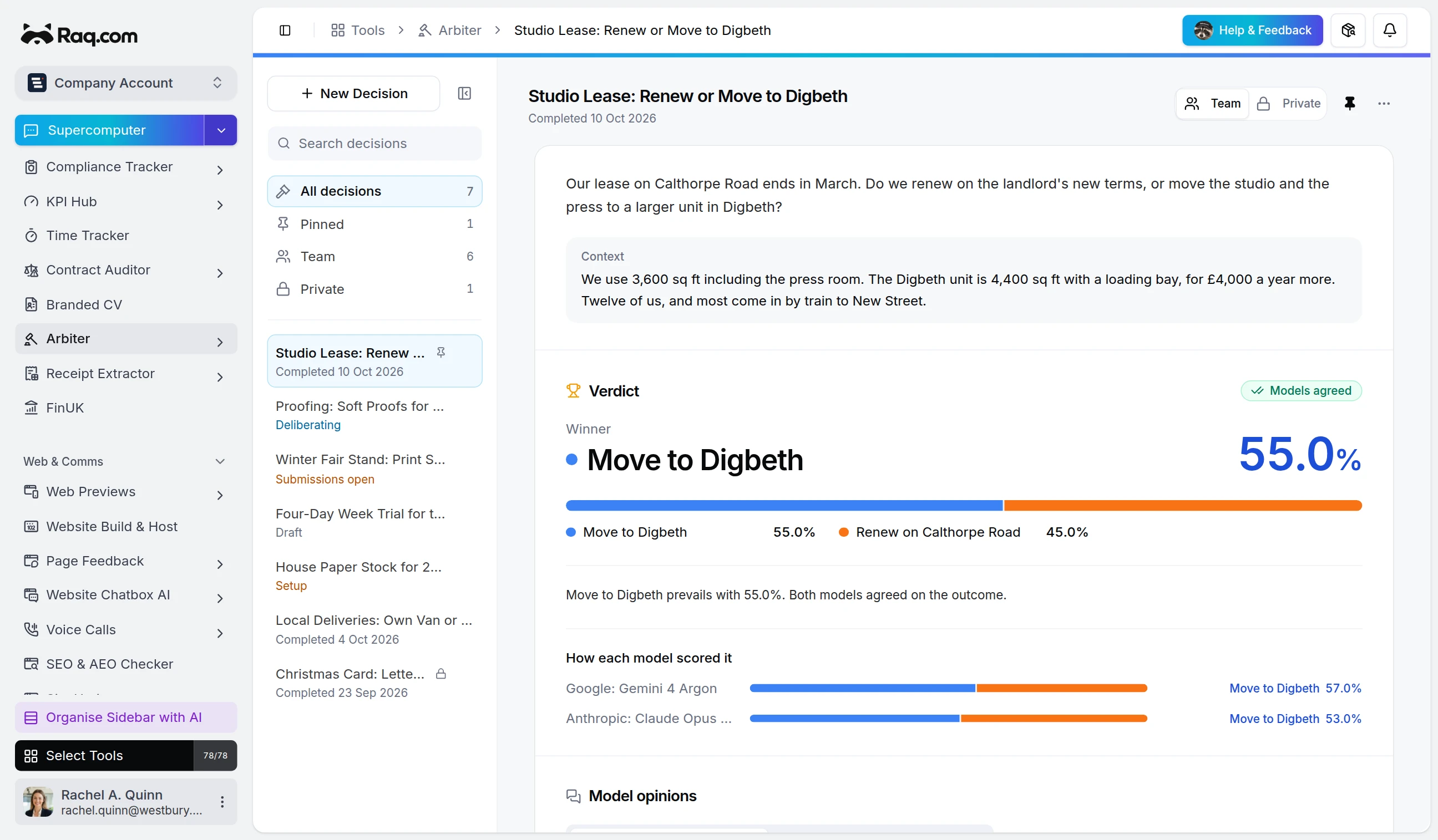Viewport: 1438px width, 840px height.
Task: Click the orange Renew segment of verdict bar
Action: (1182, 505)
